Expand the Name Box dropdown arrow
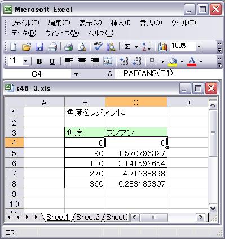The width and height of the screenshot is (225, 239). tap(76, 74)
